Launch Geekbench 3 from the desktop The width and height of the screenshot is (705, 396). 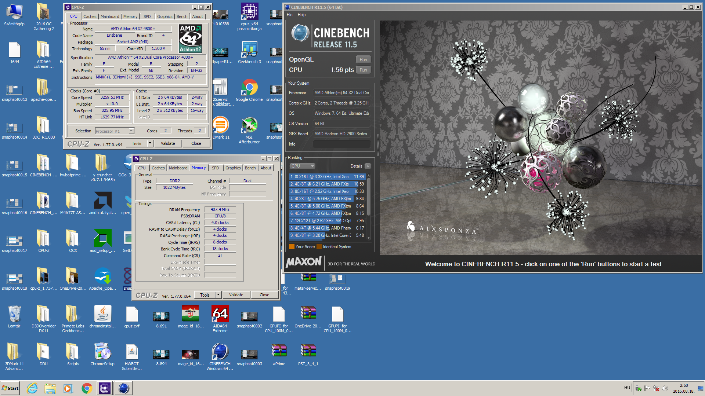point(249,52)
